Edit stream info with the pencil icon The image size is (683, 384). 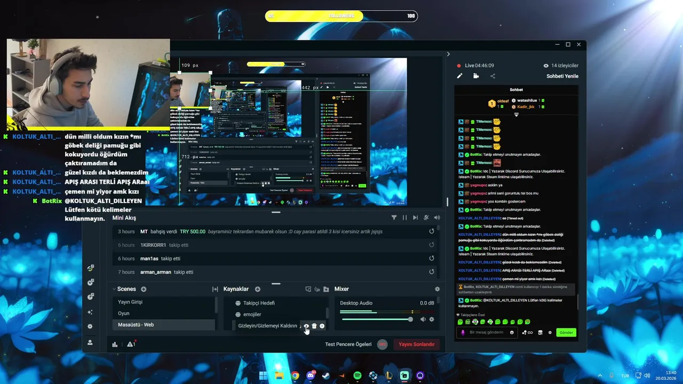click(x=459, y=76)
